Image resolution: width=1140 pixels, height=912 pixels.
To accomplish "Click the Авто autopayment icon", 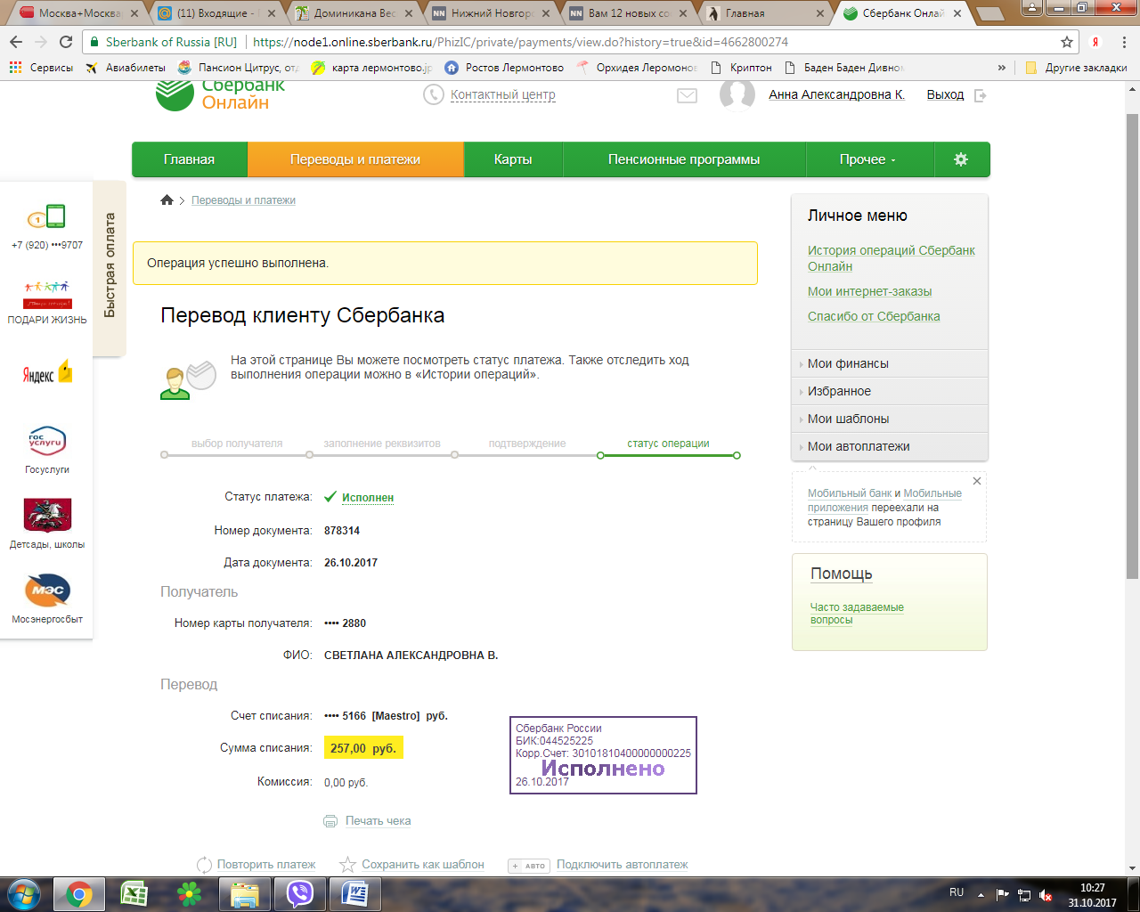I will point(529,866).
